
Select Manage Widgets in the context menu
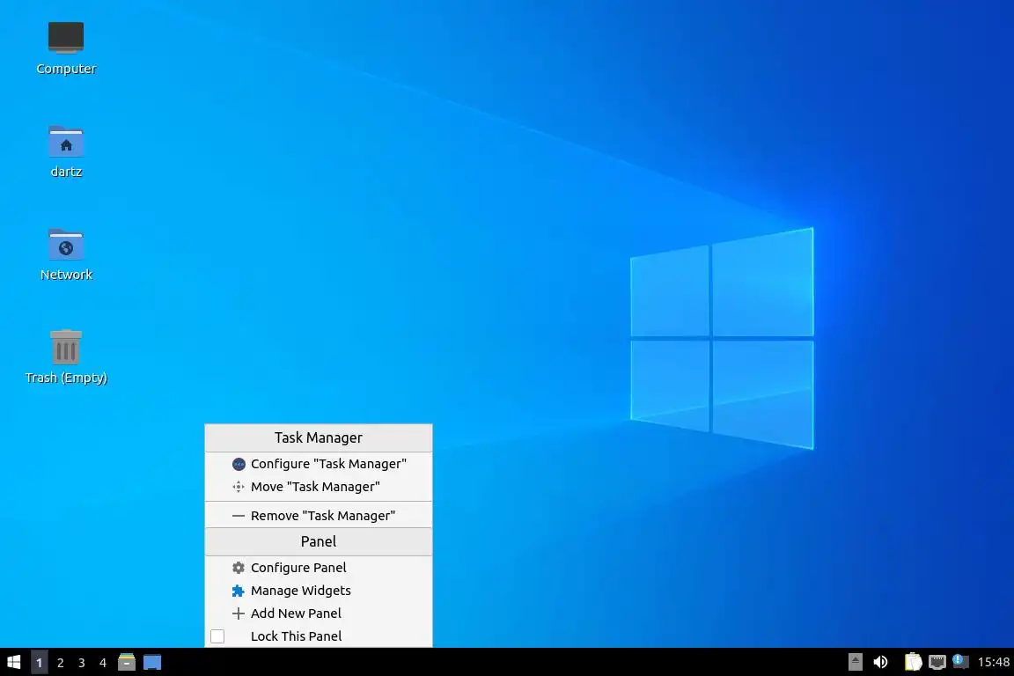(x=318, y=591)
